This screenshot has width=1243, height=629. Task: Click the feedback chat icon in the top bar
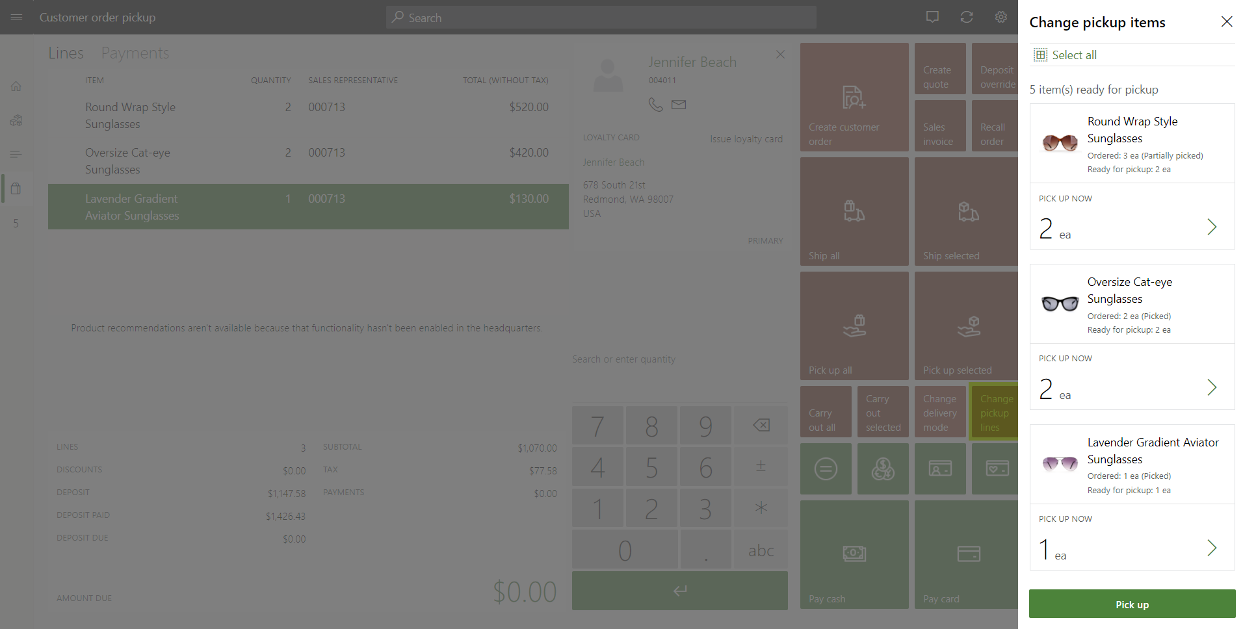point(933,17)
